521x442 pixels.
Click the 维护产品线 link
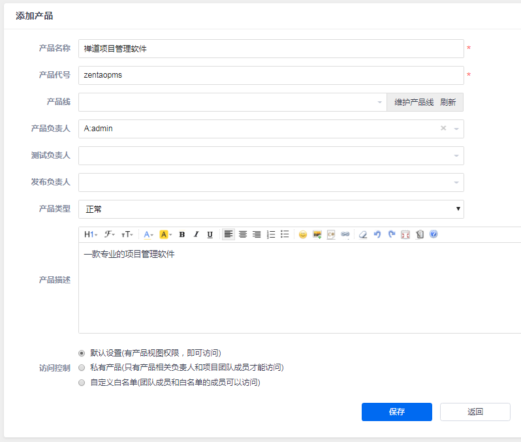click(x=414, y=103)
